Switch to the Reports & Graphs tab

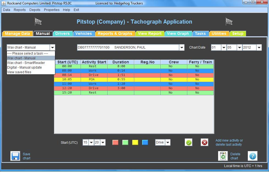click(115, 33)
